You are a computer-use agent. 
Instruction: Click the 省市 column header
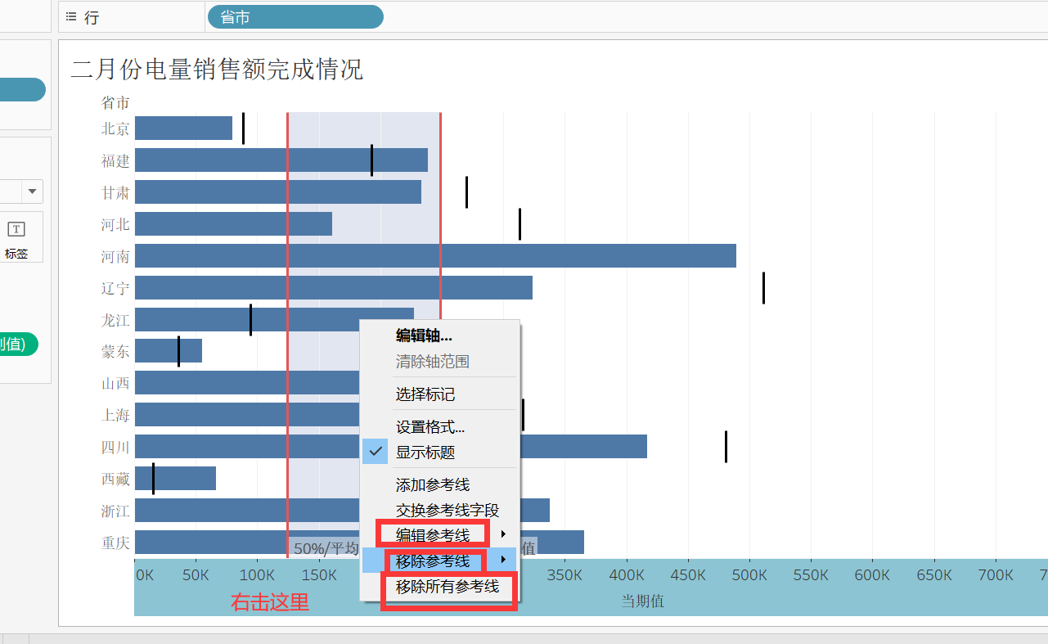115,102
